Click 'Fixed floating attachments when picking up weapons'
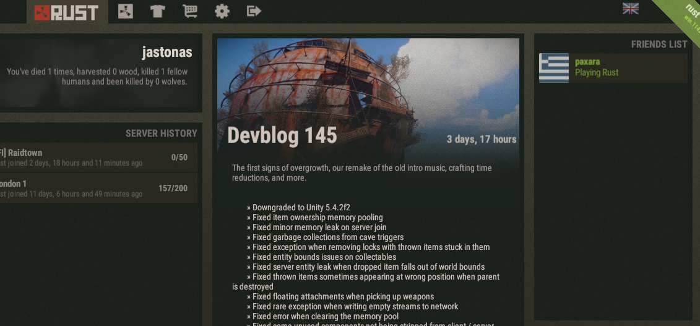The image size is (700, 326). [340, 296]
